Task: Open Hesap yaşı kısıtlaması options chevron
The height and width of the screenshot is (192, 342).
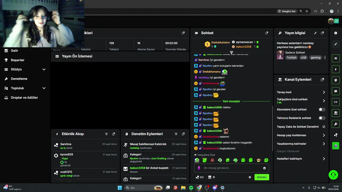Action: (x=324, y=135)
